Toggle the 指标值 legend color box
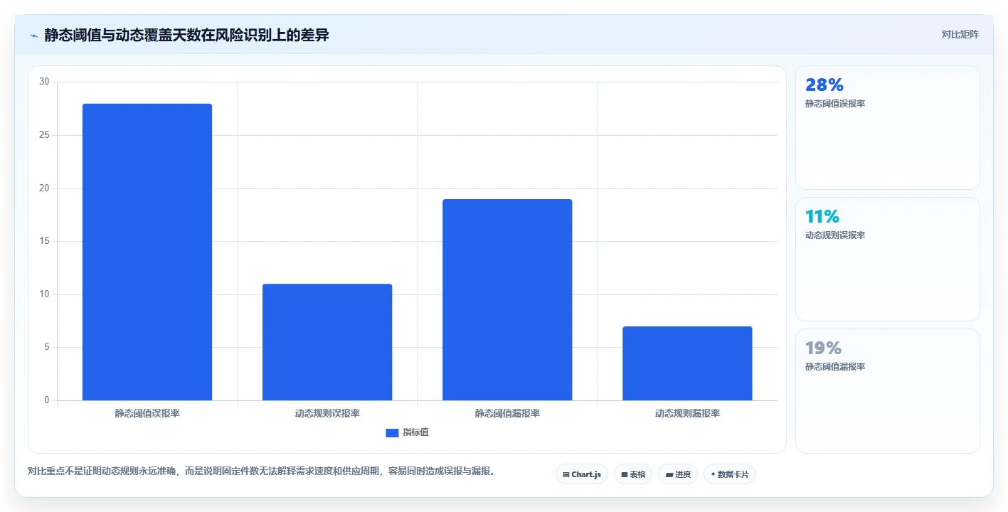The width and height of the screenshot is (1008, 512). (392, 432)
